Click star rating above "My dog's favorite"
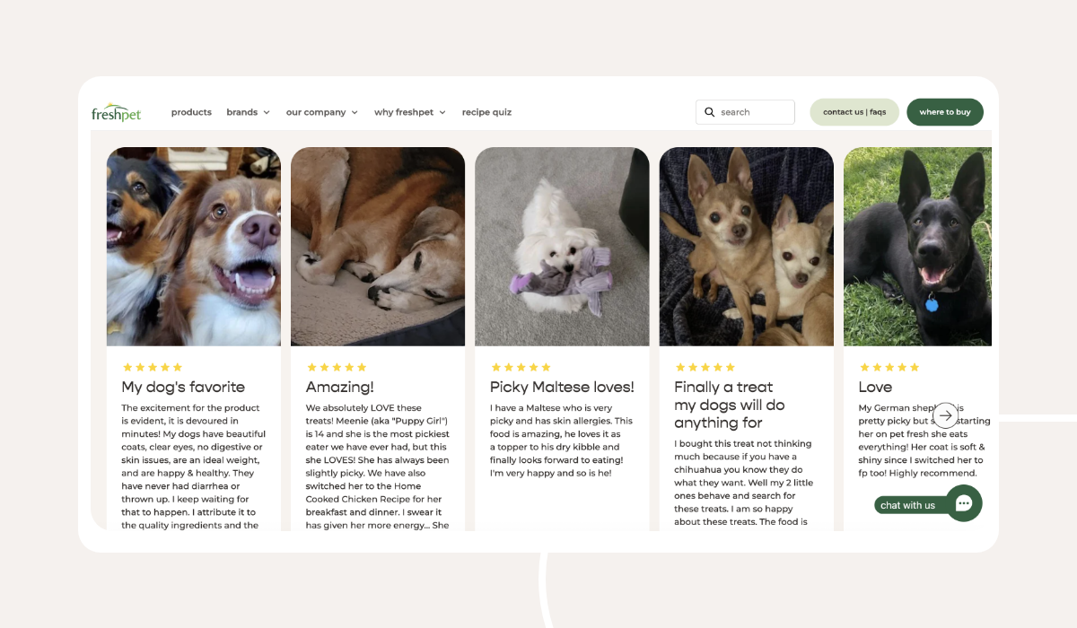Screen dimensions: 1077x628 click(153, 367)
